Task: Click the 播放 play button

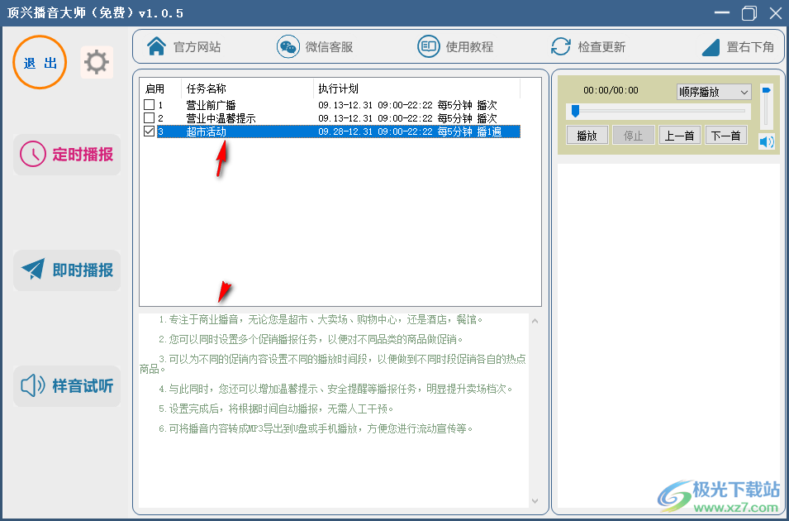Action: (x=587, y=135)
